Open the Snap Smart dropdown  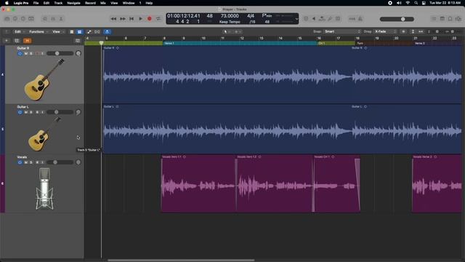click(342, 31)
